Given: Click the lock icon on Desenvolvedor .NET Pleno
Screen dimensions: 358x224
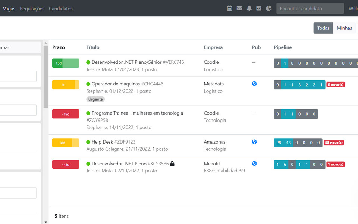Looking at the screenshot, I should coord(172,163).
